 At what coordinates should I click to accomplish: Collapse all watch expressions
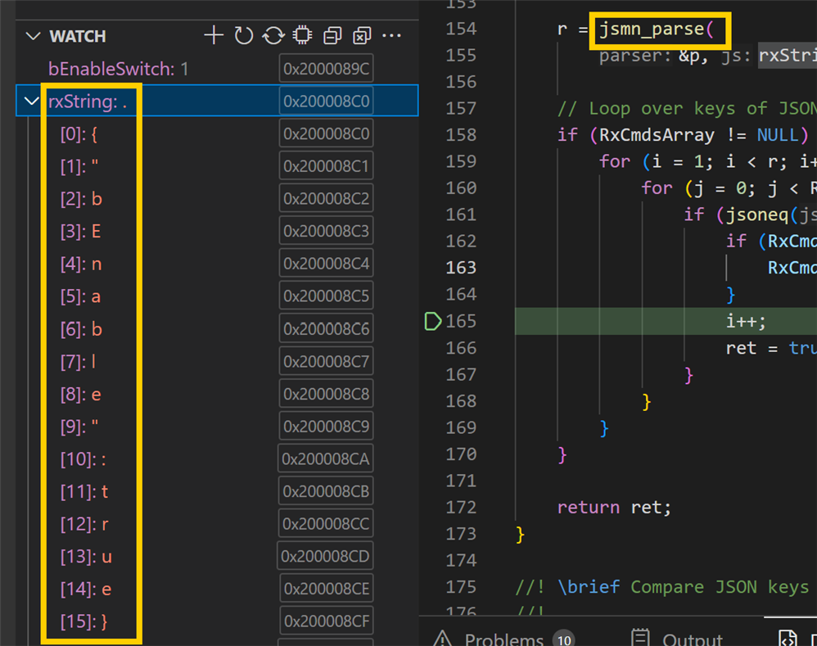(332, 35)
